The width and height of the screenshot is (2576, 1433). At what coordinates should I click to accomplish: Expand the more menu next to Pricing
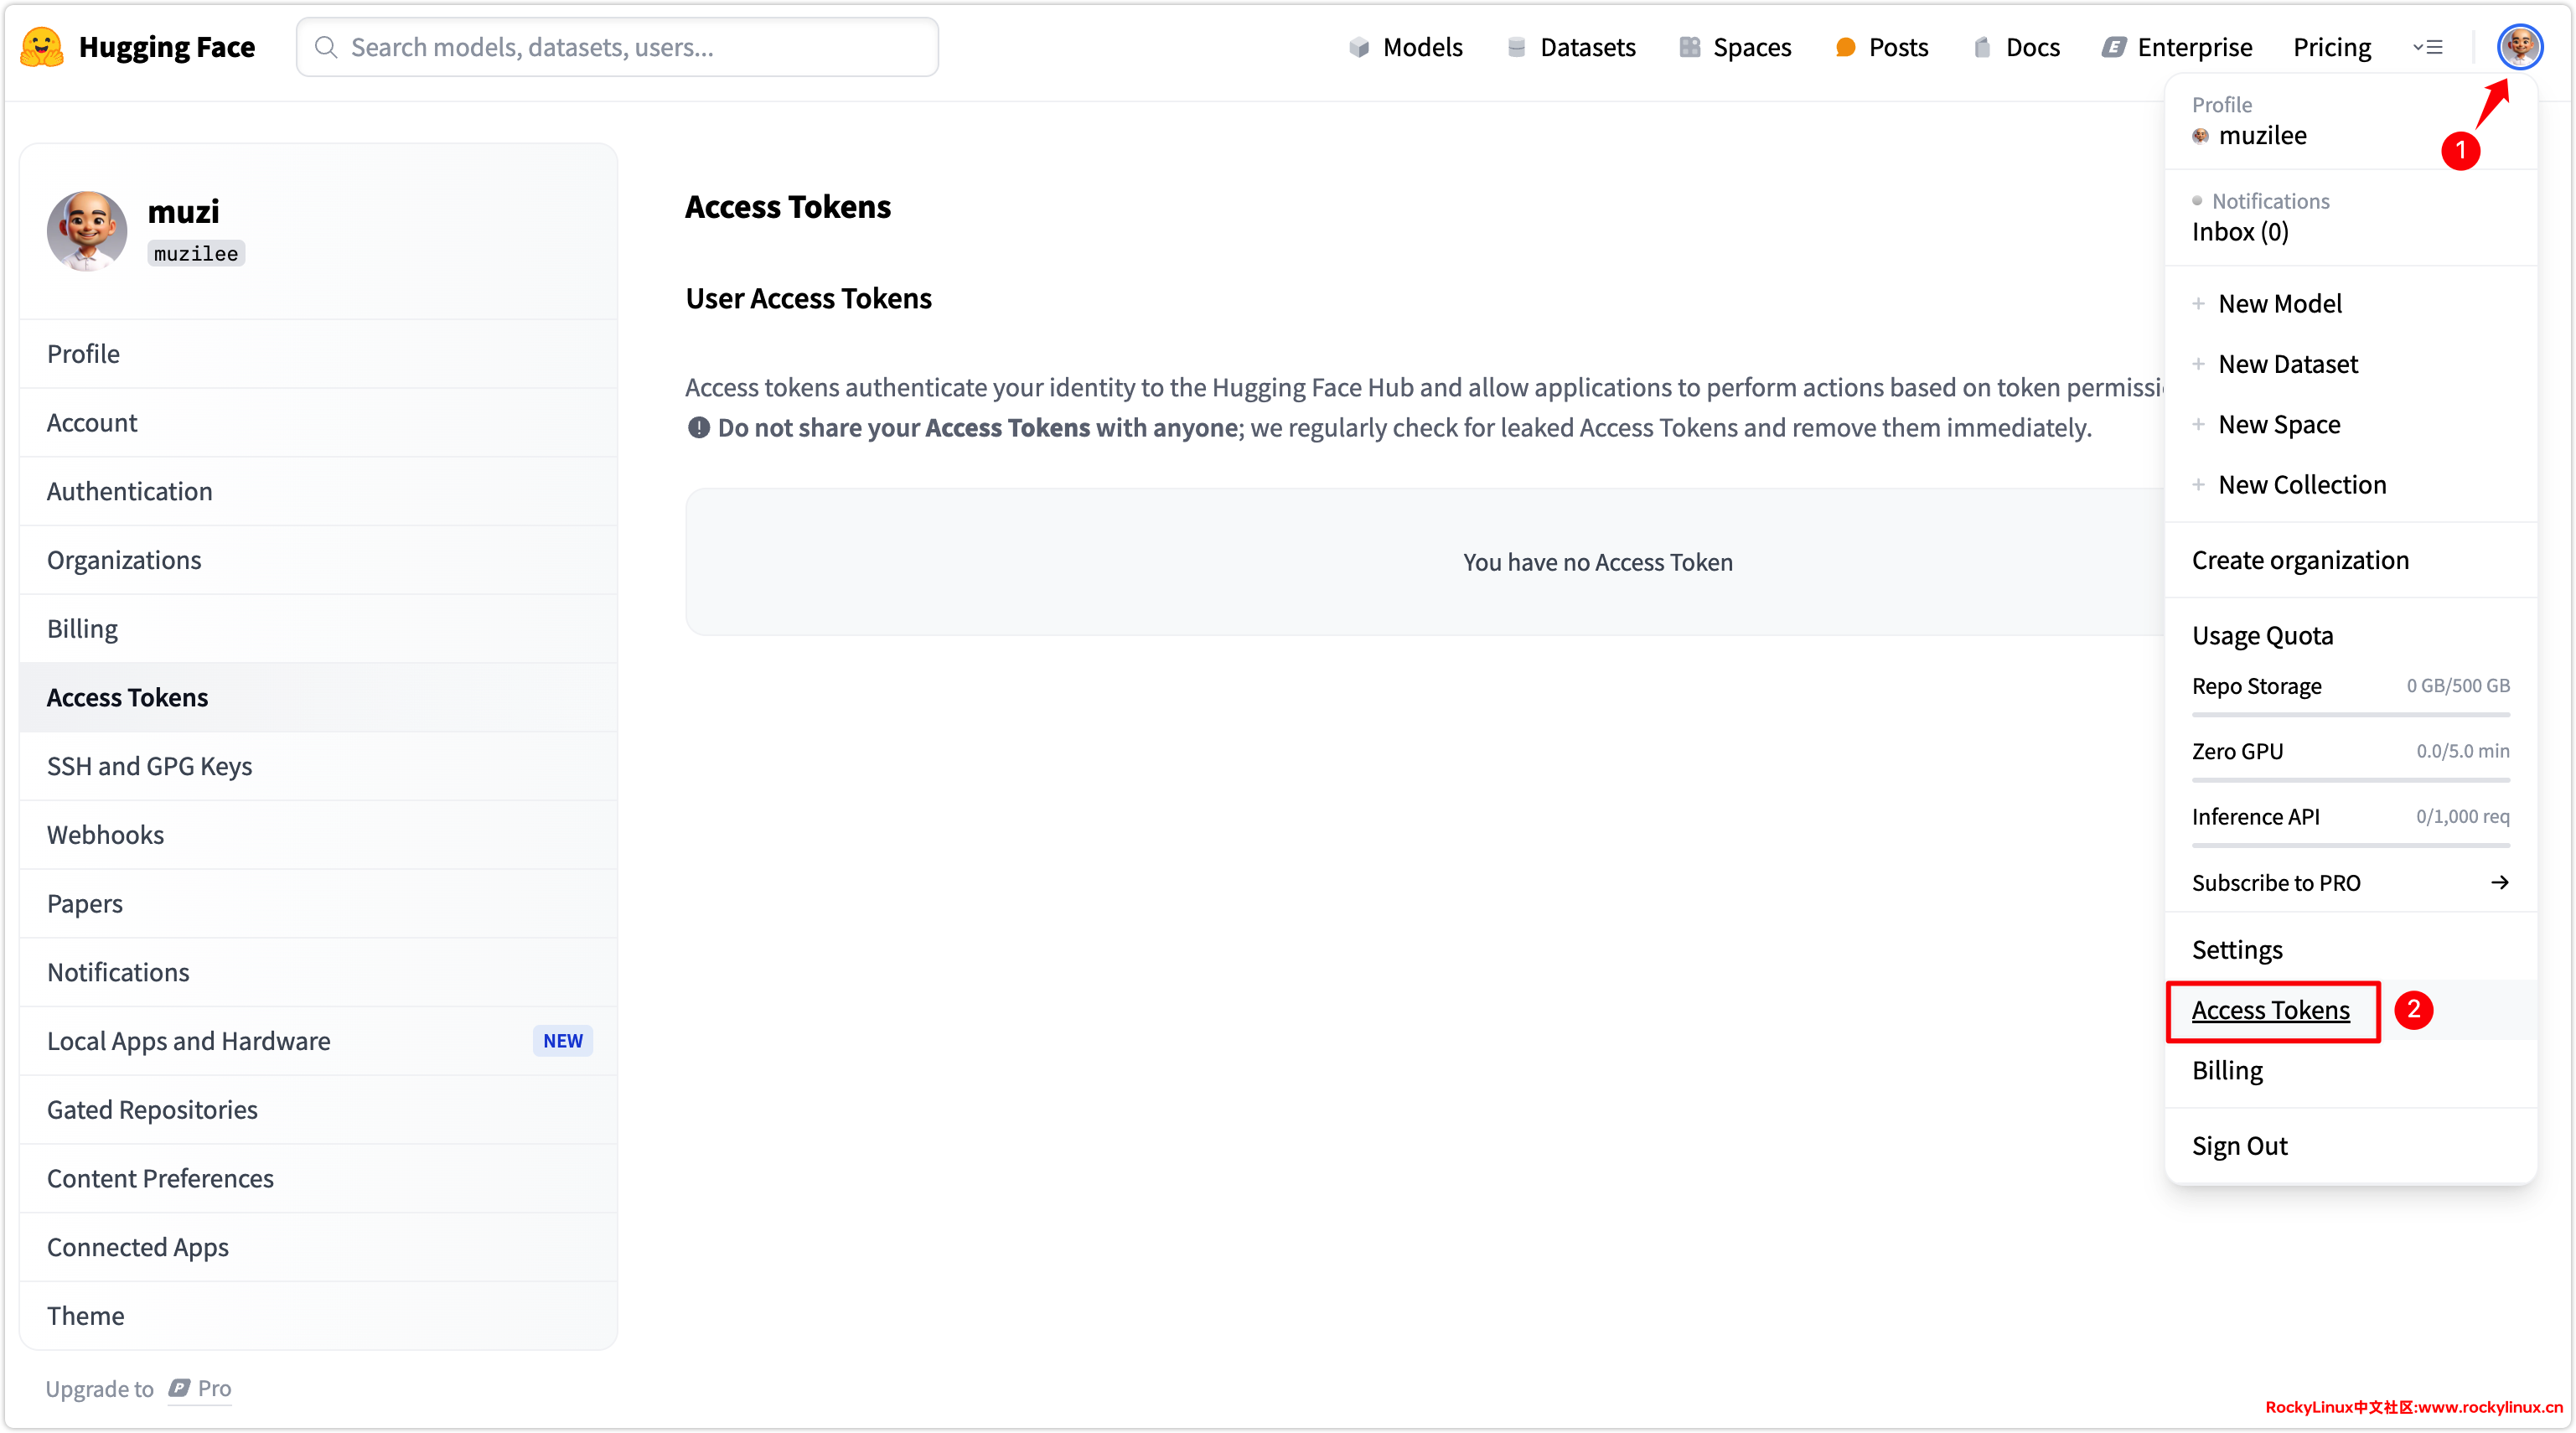pyautogui.click(x=2427, y=47)
